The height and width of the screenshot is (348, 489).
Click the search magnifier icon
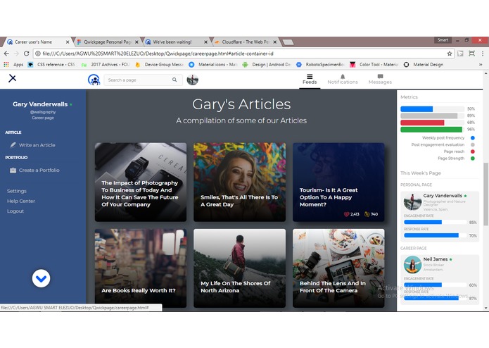[174, 80]
